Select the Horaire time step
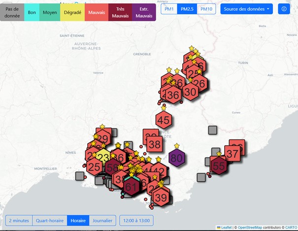Viewport: 298px width, 231px height. [x=78, y=221]
